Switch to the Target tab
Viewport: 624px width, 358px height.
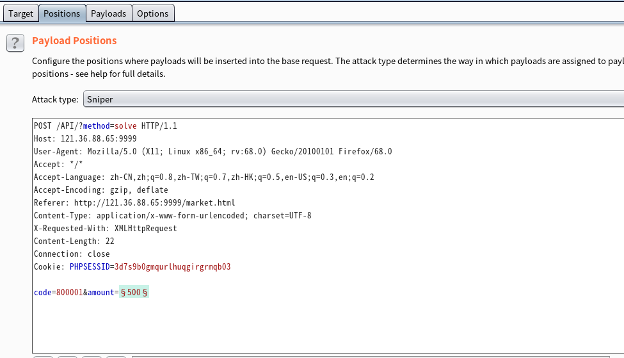click(x=20, y=13)
